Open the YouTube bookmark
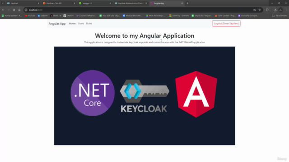This screenshot has height=162, width=289. click(30, 16)
